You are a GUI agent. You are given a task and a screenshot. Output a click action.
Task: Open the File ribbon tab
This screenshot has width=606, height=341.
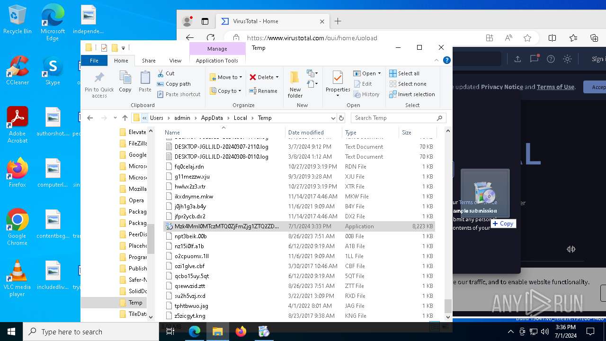coord(94,61)
